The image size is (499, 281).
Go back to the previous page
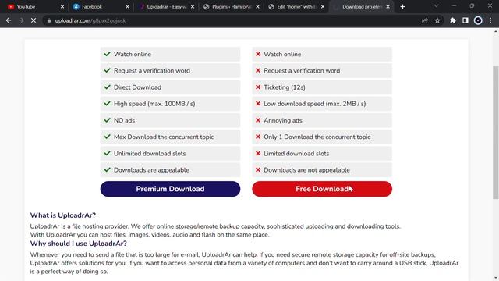click(x=9, y=20)
